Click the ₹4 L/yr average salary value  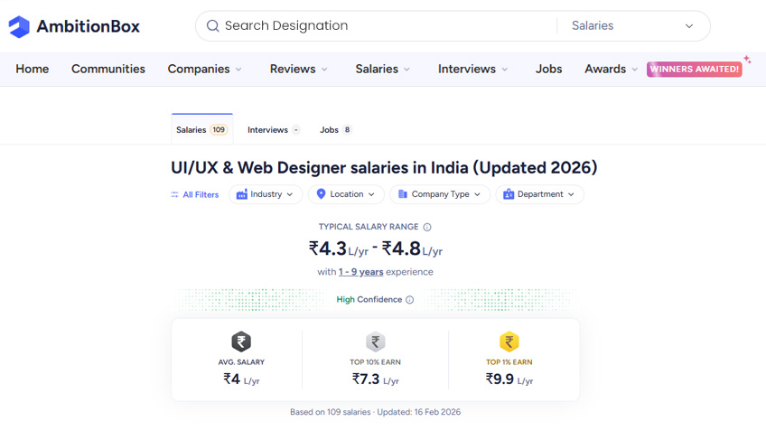click(x=241, y=379)
